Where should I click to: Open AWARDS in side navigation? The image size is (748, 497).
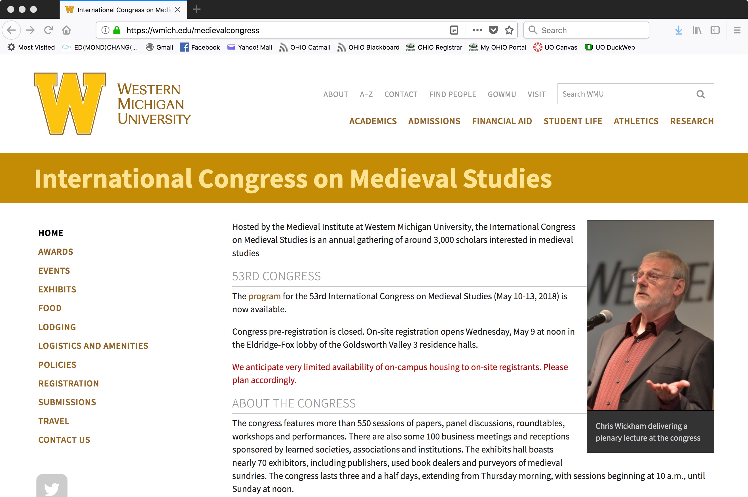(56, 252)
